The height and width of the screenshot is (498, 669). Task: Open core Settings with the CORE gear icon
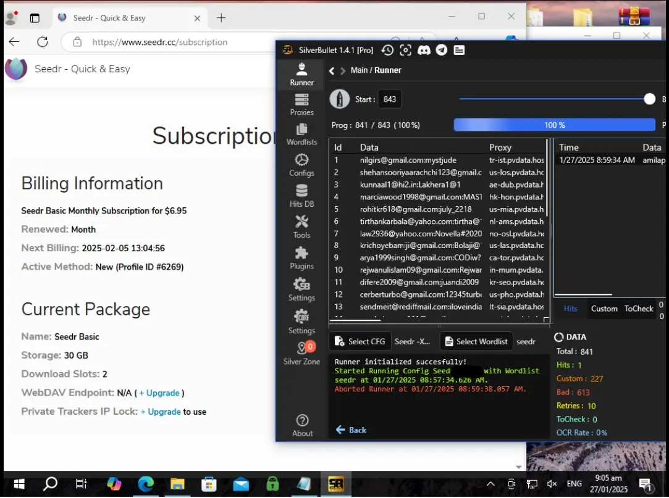[x=301, y=322]
